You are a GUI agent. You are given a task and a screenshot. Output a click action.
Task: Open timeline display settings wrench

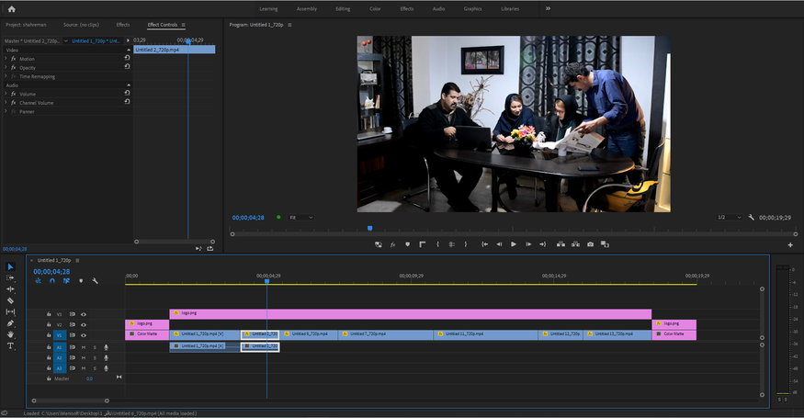tap(95, 281)
